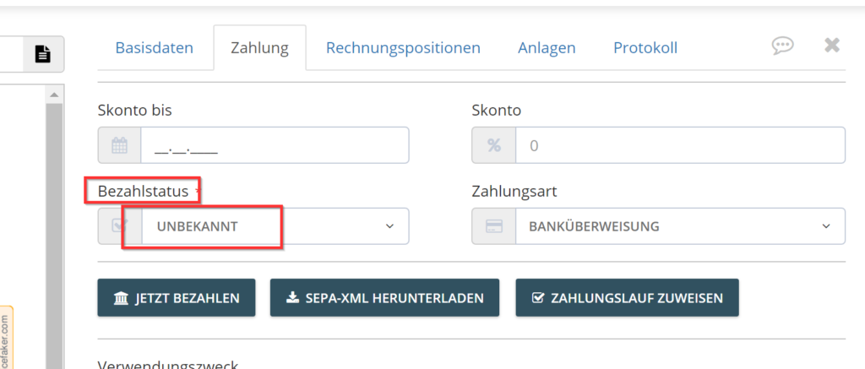Click the JETZT BEZAHLEN button
The height and width of the screenshot is (369, 865).
point(177,298)
